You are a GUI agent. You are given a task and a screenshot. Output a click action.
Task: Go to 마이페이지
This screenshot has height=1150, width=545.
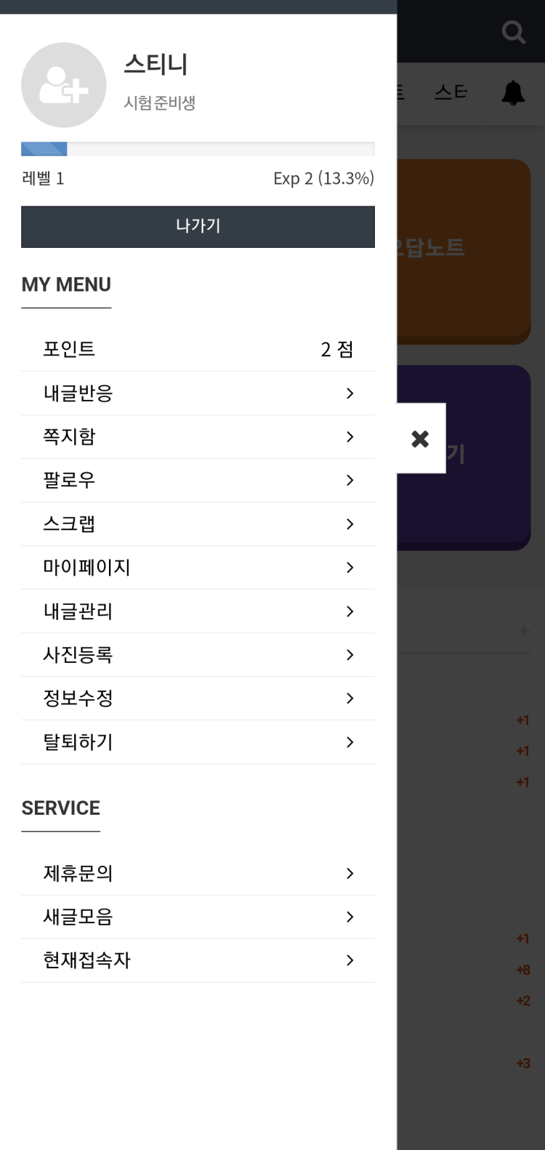click(86, 568)
